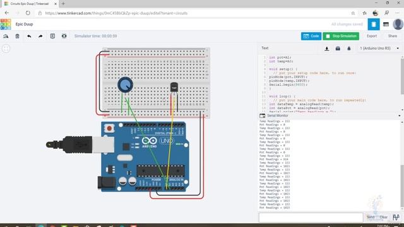Click the code editor scrollbar
Image resolution: width=404 pixels, height=227 pixels.
tap(402, 77)
